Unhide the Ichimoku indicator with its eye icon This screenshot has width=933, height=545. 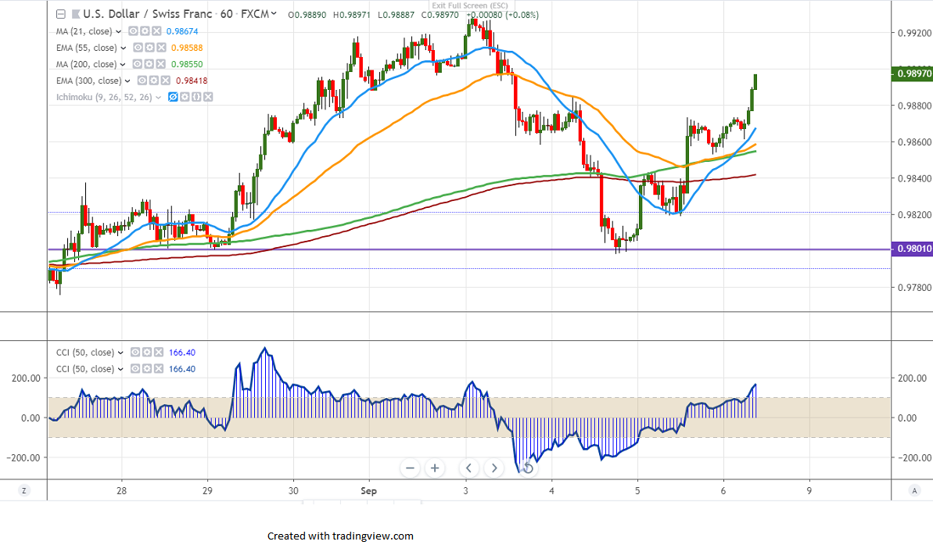coord(173,96)
